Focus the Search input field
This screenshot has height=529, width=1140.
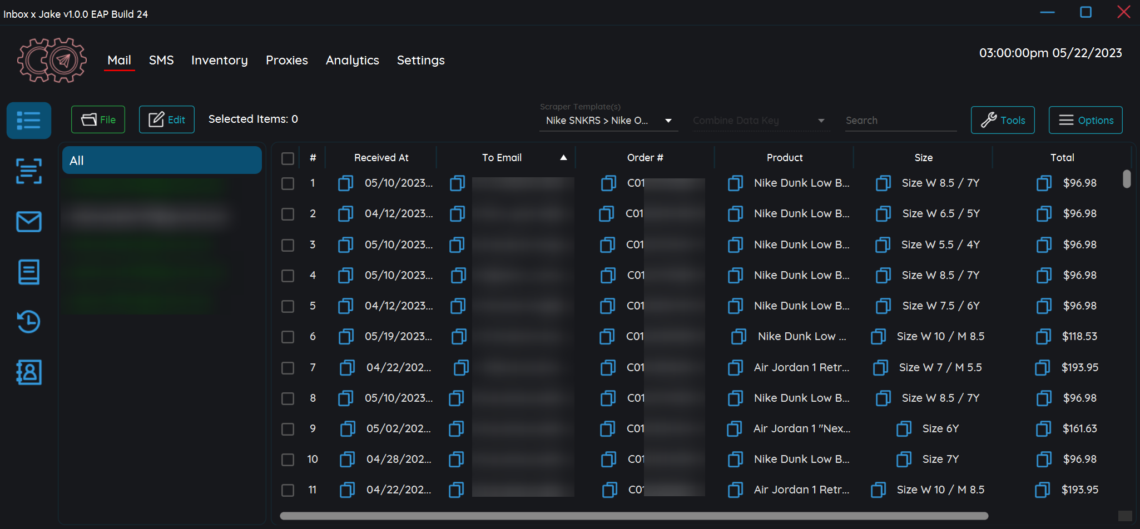901,121
